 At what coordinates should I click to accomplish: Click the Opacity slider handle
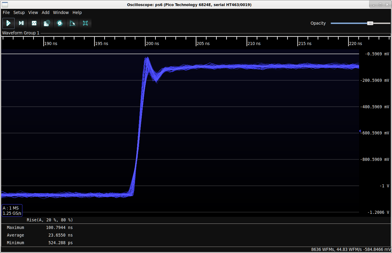[x=370, y=23]
